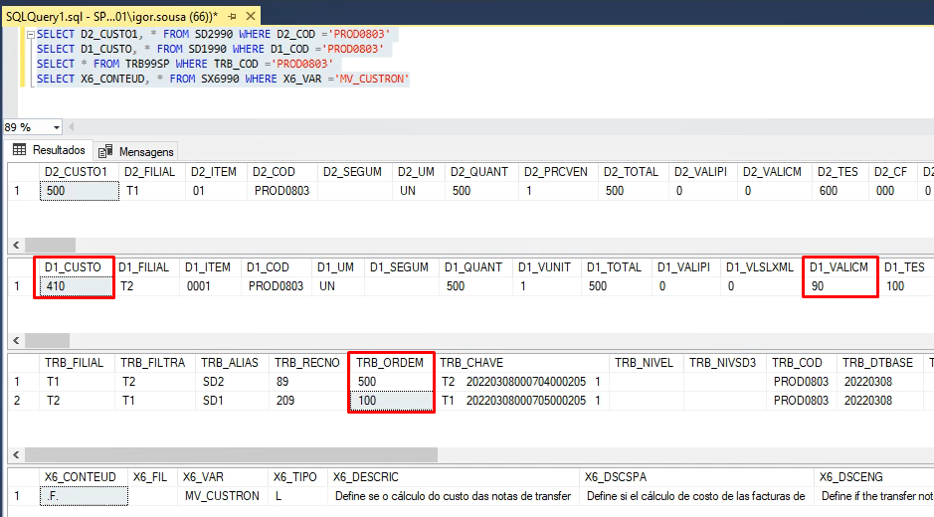934x517 pixels.
Task: Place cursor on 'MV_CUSTRON' string in editor
Action: tap(372, 79)
